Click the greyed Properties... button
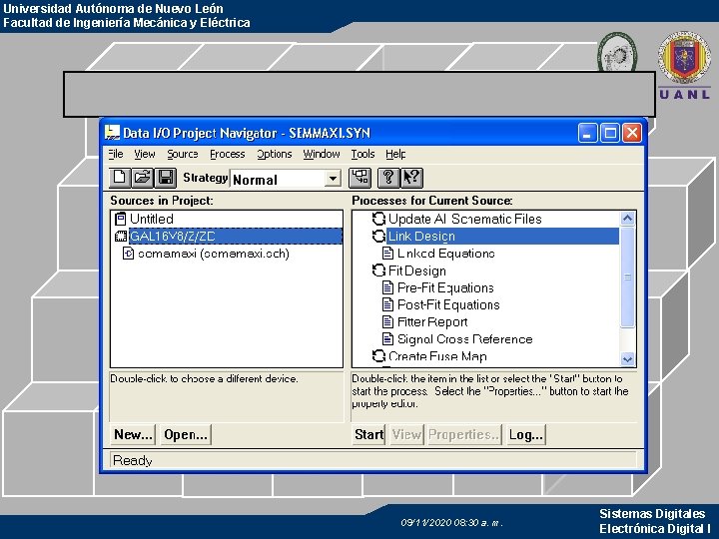Viewport: 719px width, 539px height. coord(464,434)
